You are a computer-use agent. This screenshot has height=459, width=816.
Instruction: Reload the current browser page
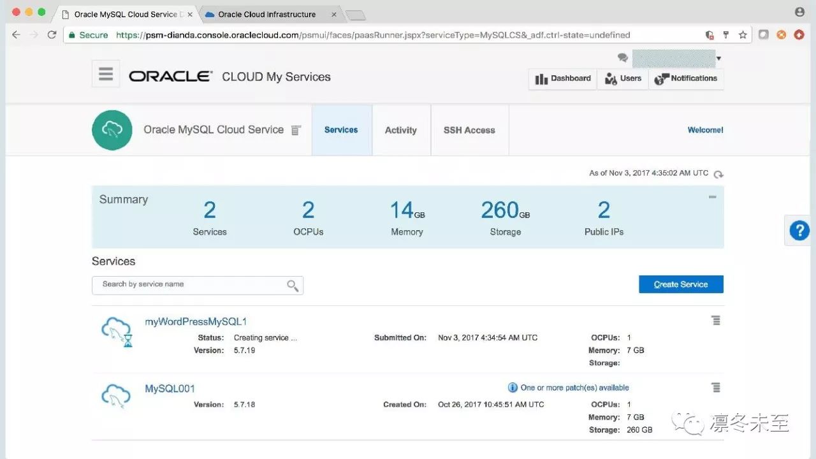click(52, 35)
